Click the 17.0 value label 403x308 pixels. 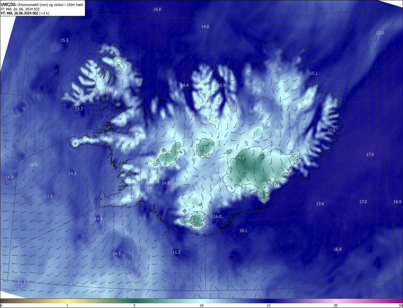click(363, 202)
